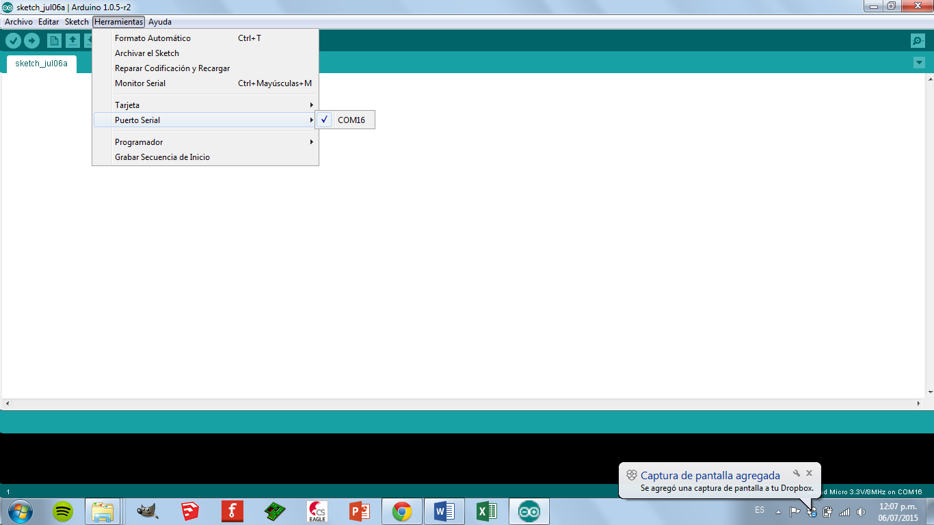This screenshot has height=525, width=934.
Task: Click the Arduino taskbar icon
Action: click(x=529, y=511)
